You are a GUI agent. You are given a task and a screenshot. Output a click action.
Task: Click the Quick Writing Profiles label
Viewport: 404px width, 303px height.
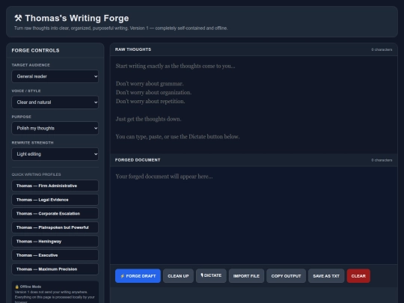click(x=36, y=174)
